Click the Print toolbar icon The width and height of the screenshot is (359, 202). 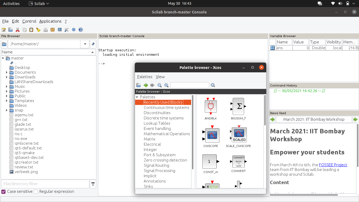[45, 30]
